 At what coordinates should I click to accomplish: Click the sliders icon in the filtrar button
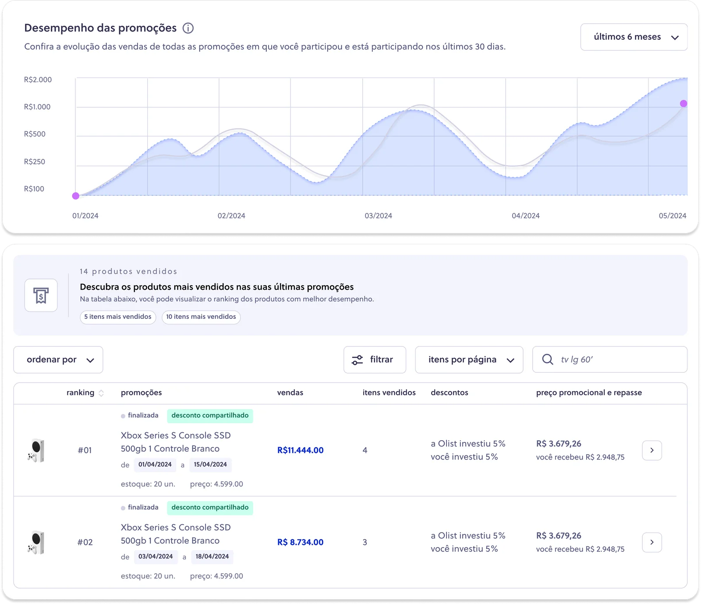(358, 360)
